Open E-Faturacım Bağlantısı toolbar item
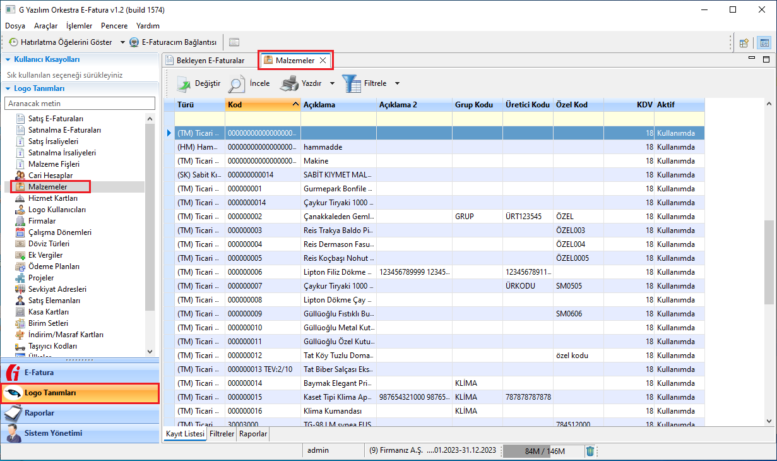 click(x=173, y=42)
